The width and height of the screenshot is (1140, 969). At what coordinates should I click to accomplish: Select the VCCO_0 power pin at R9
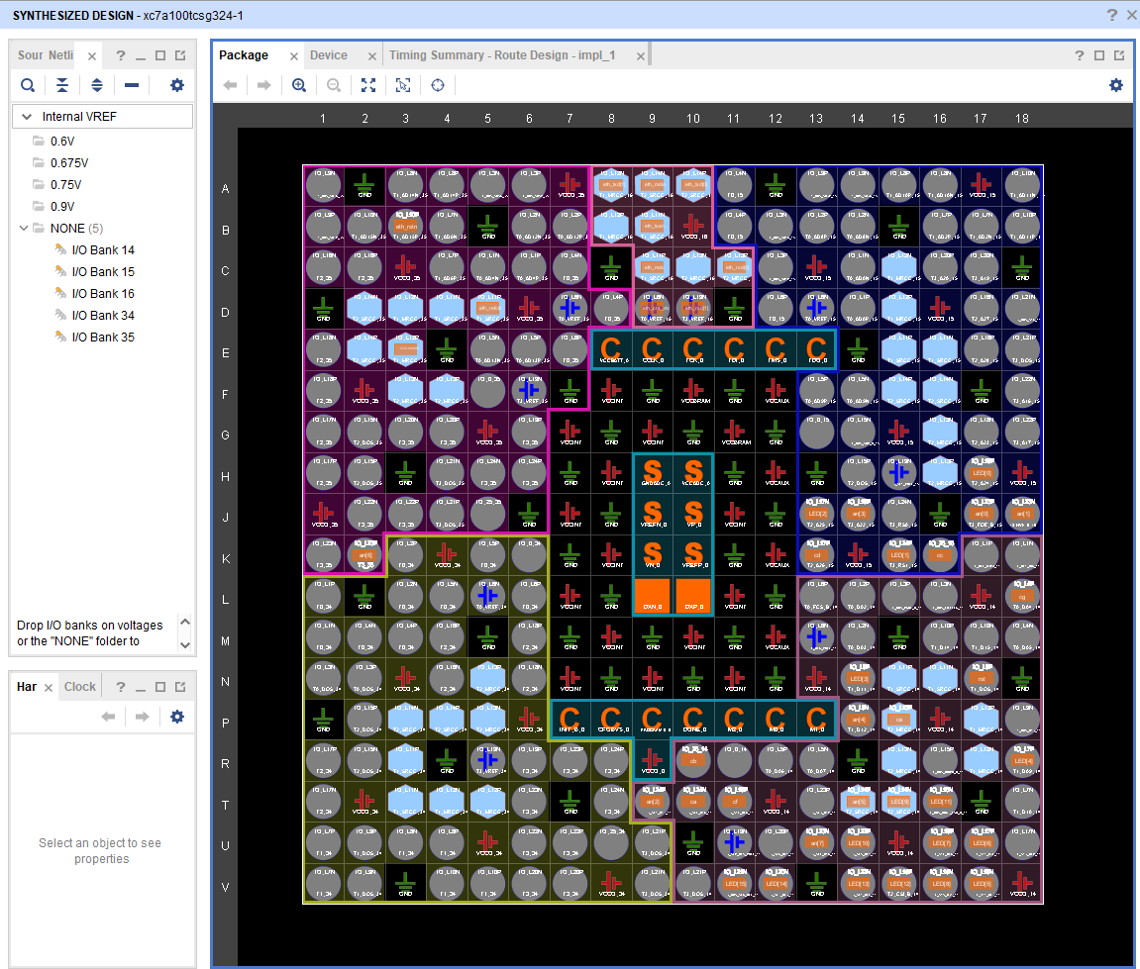[652, 760]
